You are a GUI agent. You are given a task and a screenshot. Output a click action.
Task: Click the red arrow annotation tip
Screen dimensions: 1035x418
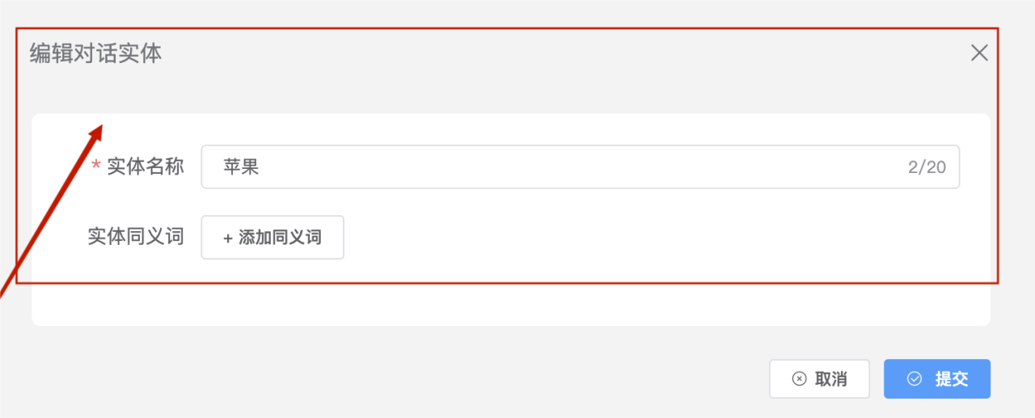[99, 128]
